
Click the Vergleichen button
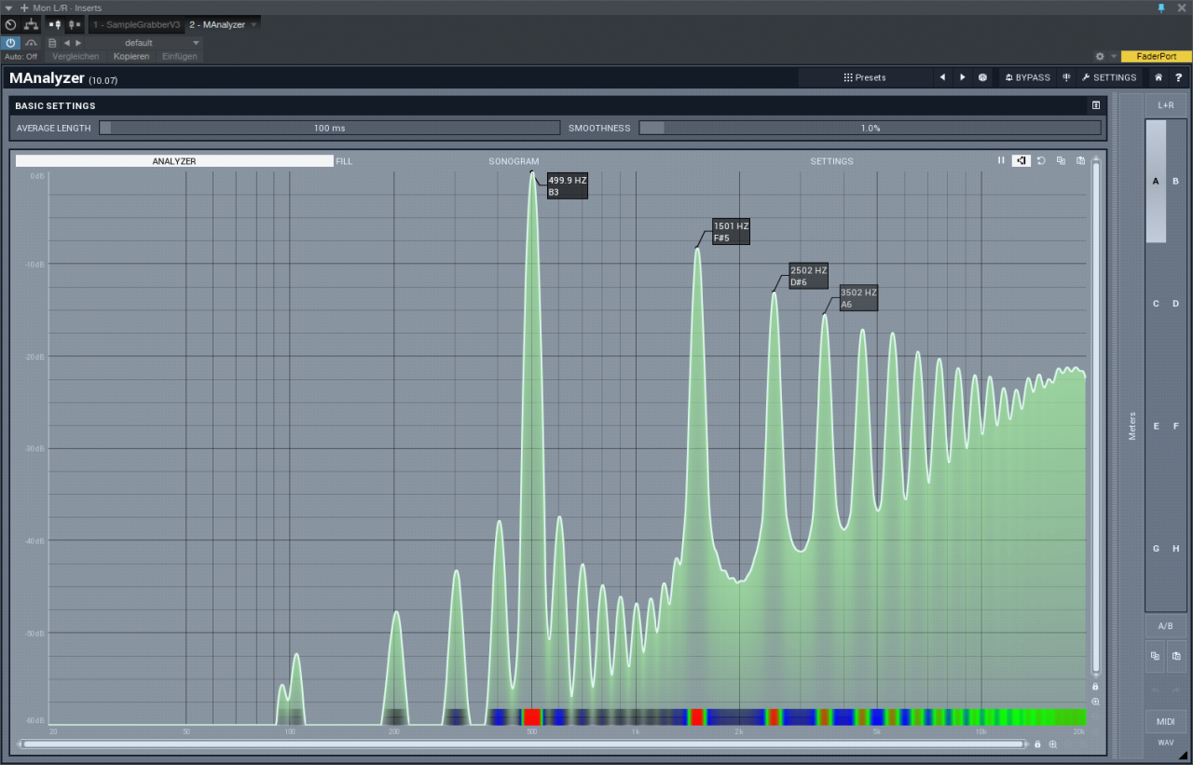point(75,56)
